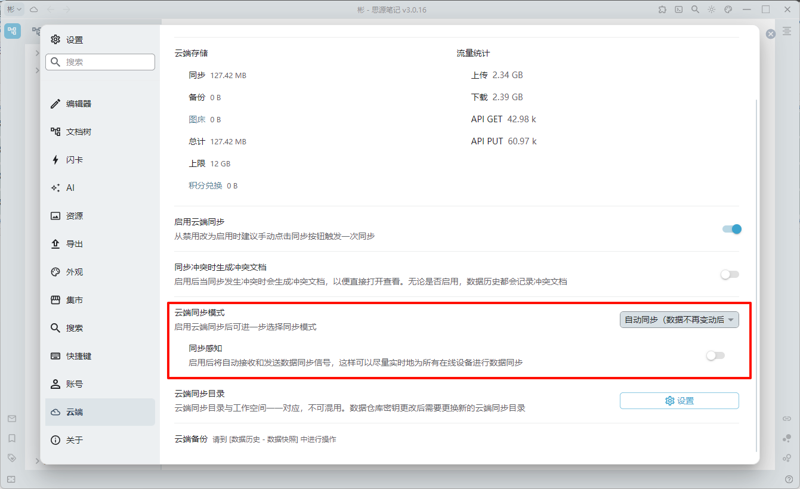Open the inbox envelope dock icon
This screenshot has width=800, height=489.
[x=12, y=419]
